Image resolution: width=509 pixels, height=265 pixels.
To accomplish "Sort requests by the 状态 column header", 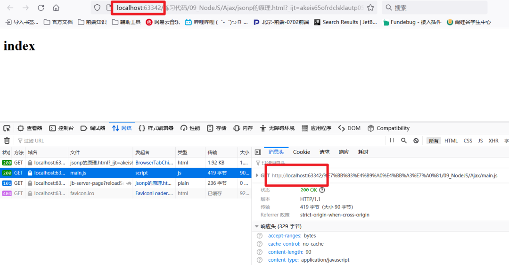I will [x=6, y=152].
